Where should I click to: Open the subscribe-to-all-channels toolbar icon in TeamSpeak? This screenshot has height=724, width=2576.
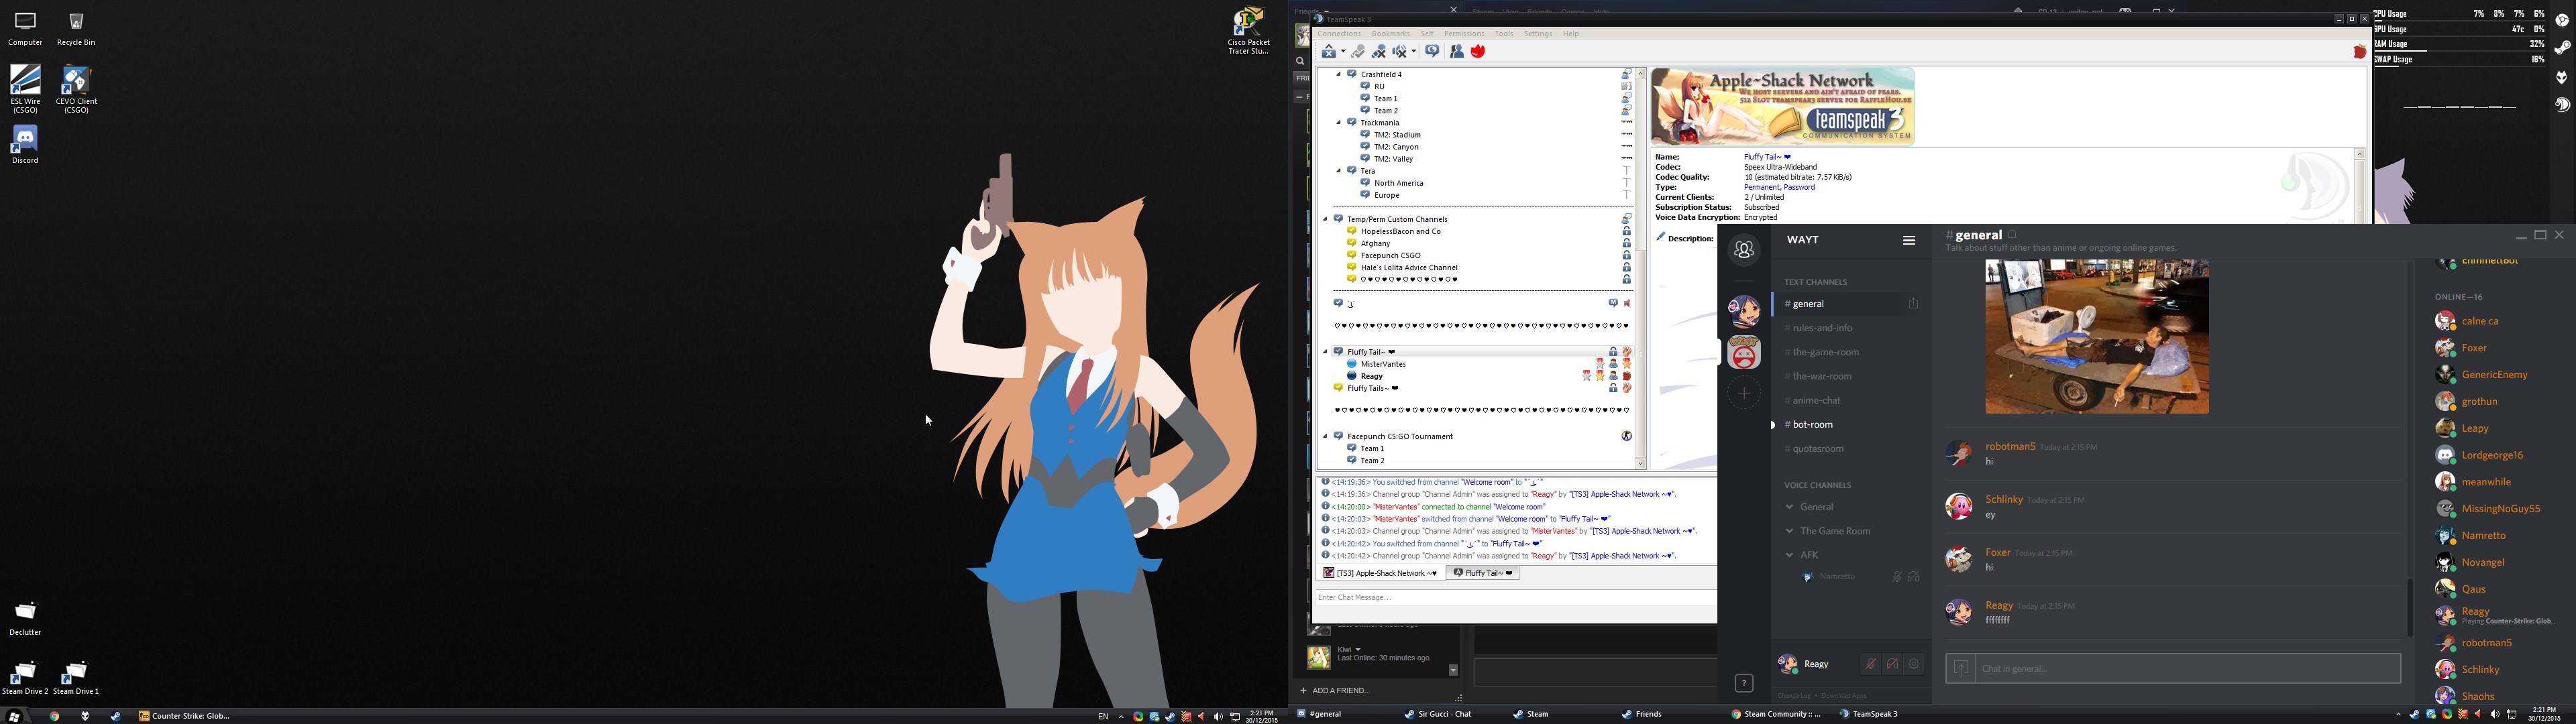tap(1432, 52)
